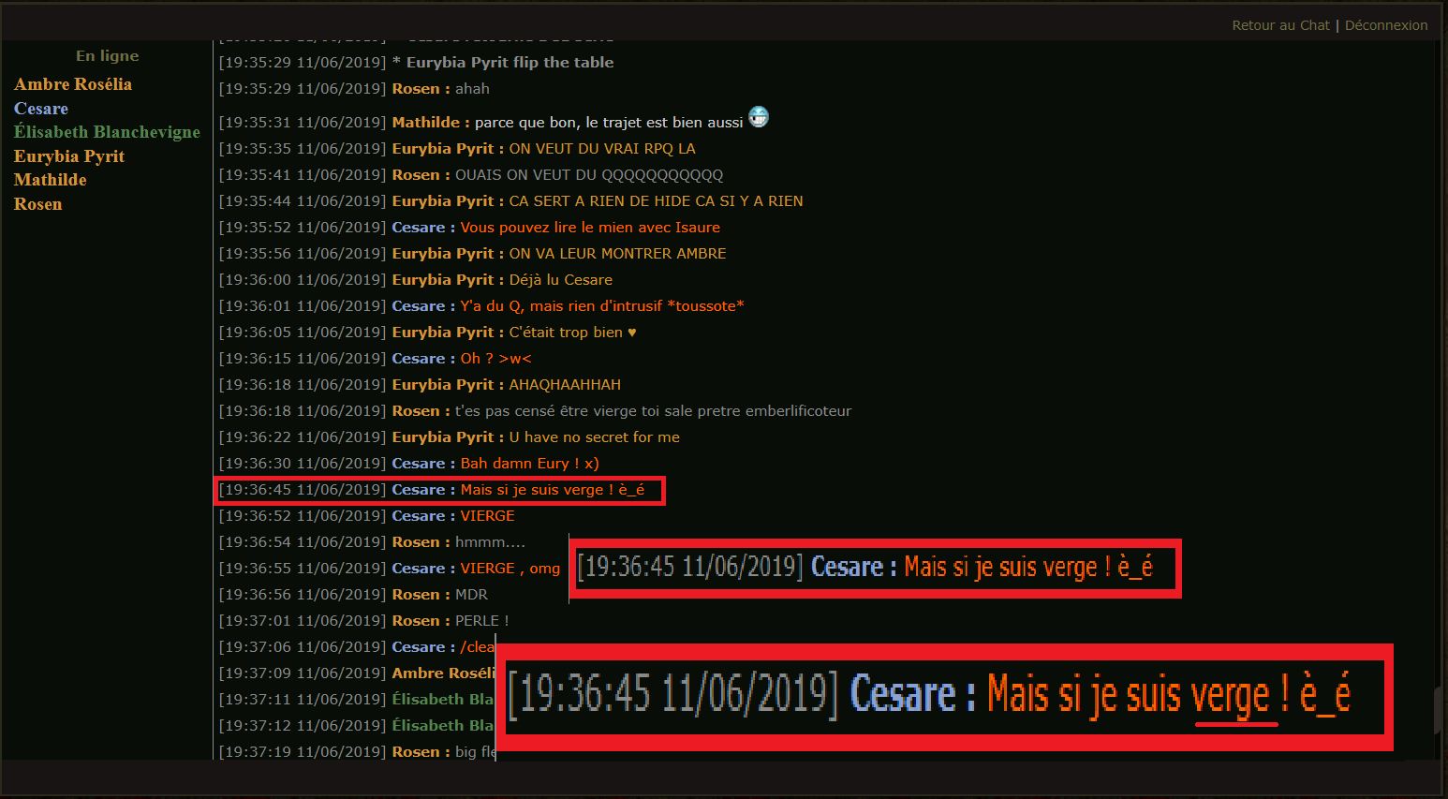Click Rosen's 'PERLE !' message
Screen dimensions: 1448x799
point(482,621)
